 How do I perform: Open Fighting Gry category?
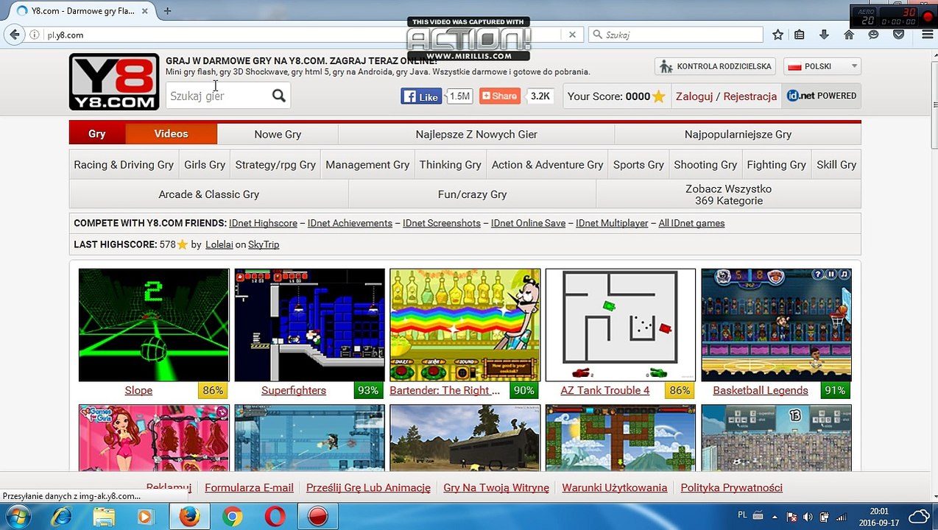click(x=776, y=165)
